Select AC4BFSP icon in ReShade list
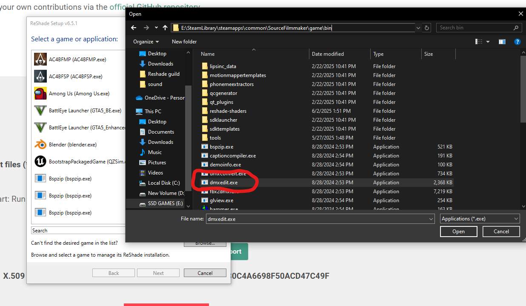 click(x=40, y=76)
